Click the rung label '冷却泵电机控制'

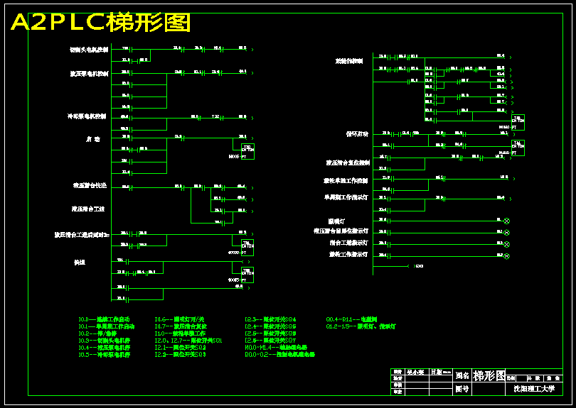coord(87,116)
